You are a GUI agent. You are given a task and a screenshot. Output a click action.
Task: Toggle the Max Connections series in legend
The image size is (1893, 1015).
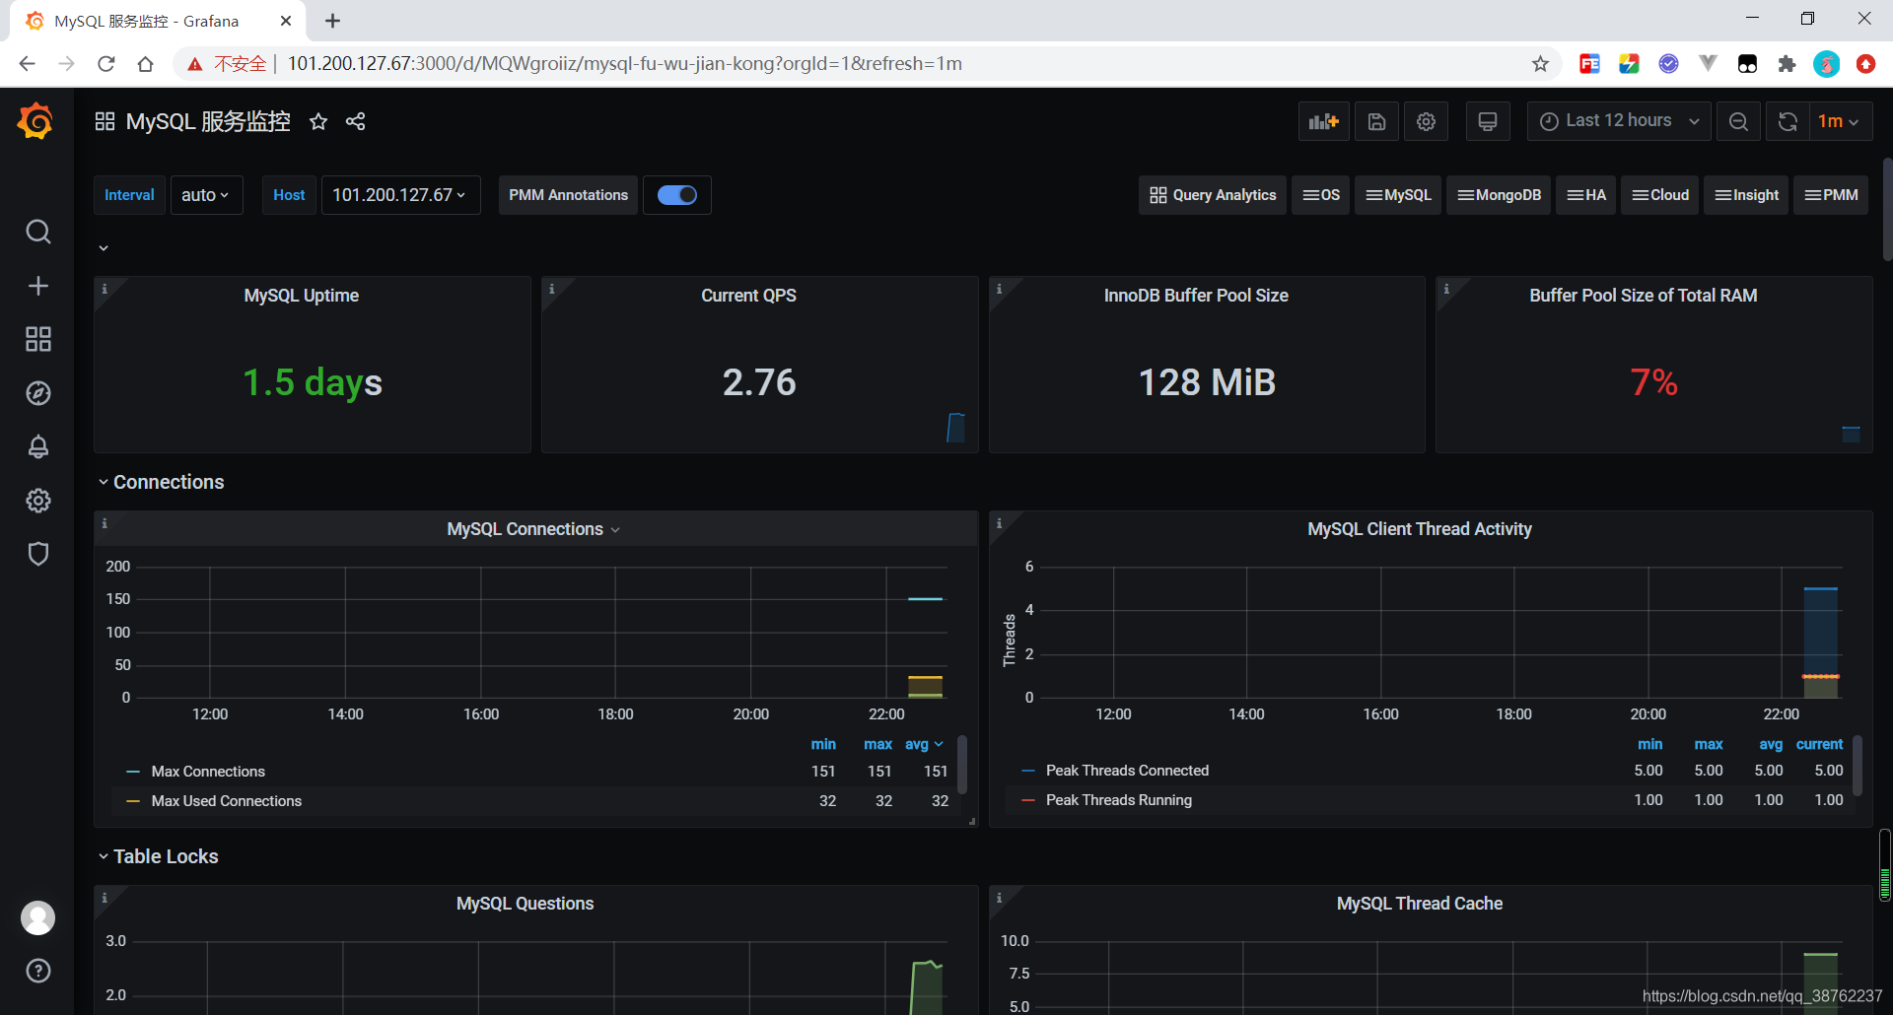click(208, 772)
